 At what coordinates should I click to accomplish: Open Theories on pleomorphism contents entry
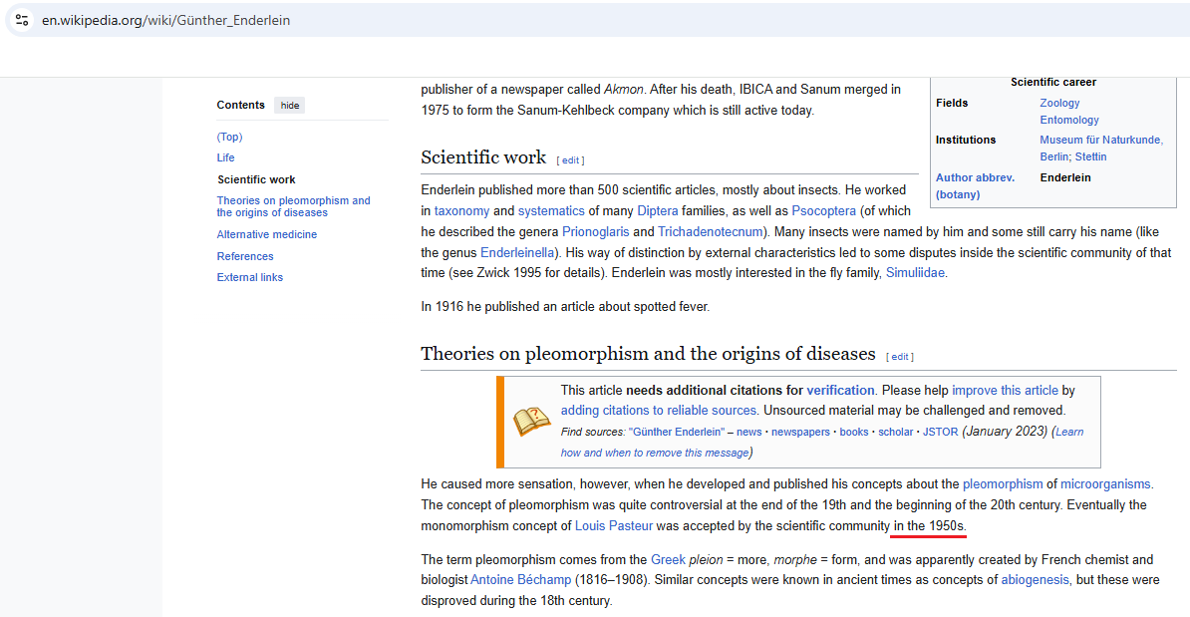click(x=293, y=206)
